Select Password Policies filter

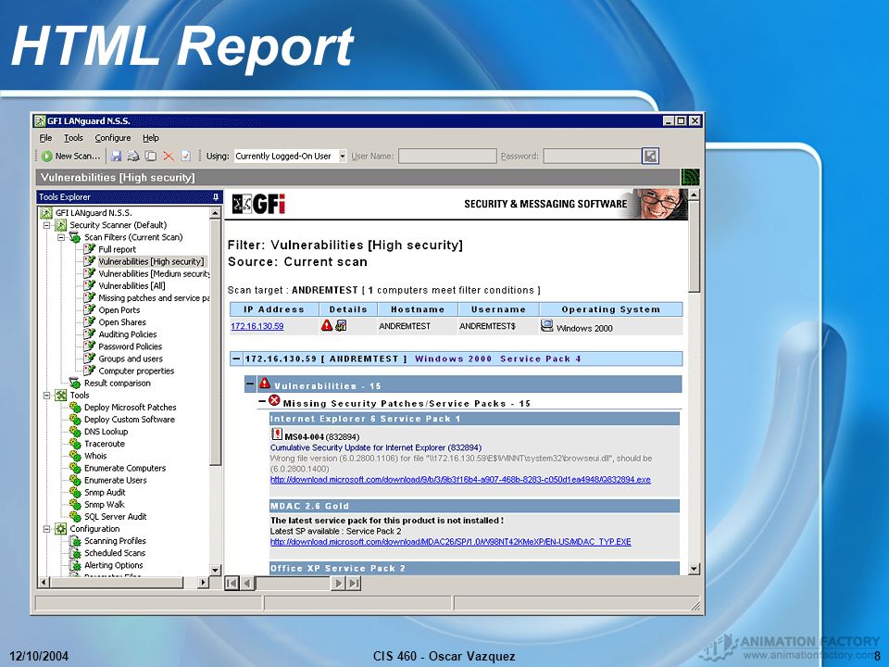pos(130,346)
